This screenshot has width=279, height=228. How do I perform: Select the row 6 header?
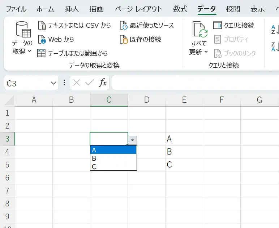point(7,178)
